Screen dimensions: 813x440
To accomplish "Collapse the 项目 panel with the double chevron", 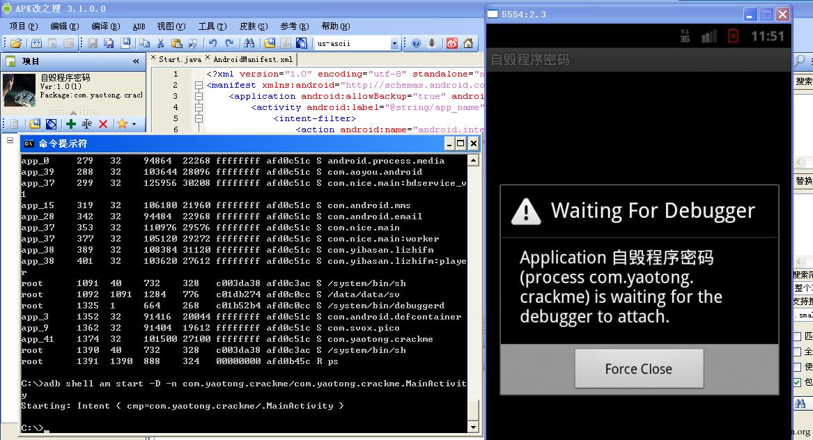I will (x=136, y=61).
